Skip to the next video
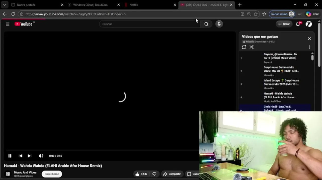The image size is (322, 180). (x=29, y=156)
